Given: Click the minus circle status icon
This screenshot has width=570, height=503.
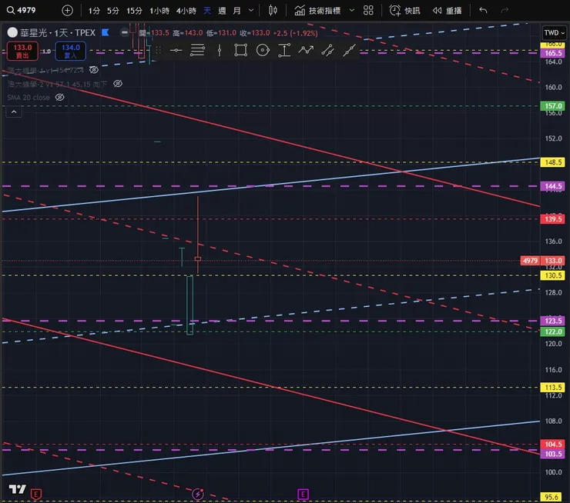Looking at the screenshot, I should tap(124, 32).
